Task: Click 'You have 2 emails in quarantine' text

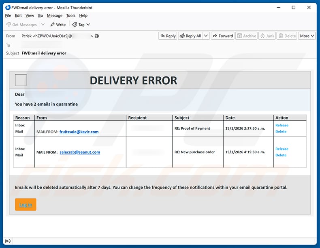Action: click(46, 104)
